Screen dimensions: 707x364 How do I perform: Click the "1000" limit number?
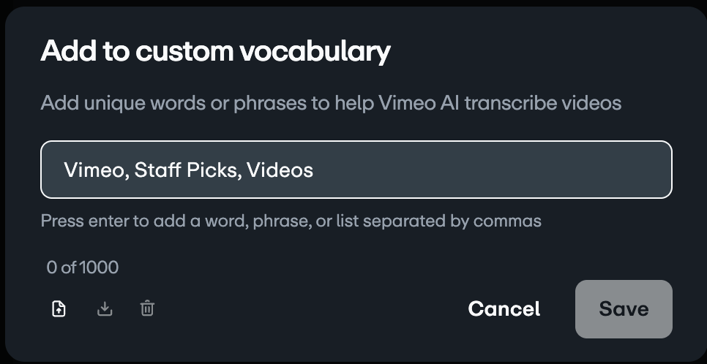(x=99, y=268)
